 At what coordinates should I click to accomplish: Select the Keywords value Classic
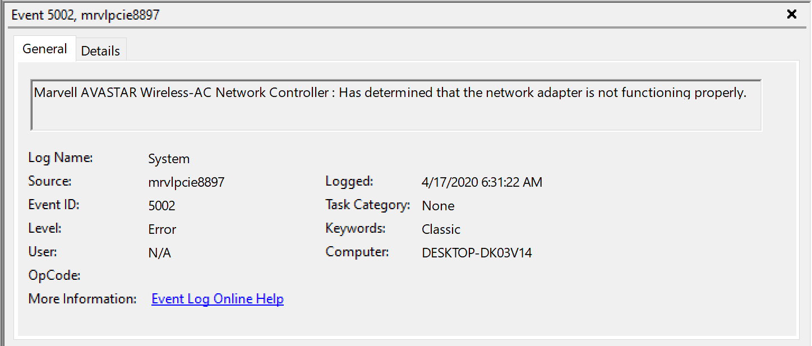(441, 229)
